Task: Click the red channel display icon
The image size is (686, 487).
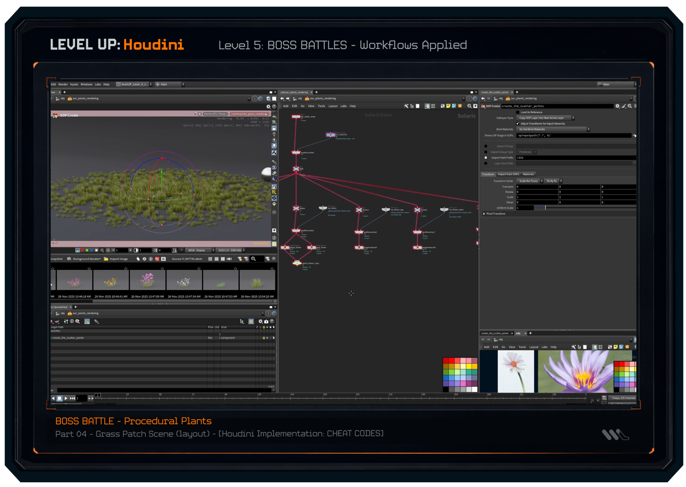Action: click(82, 250)
